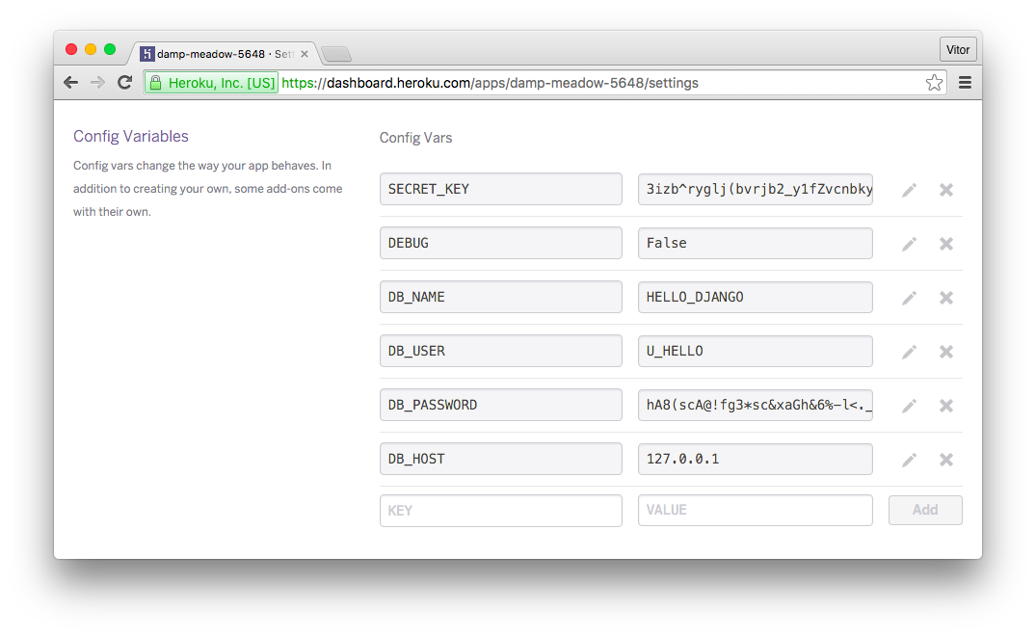Click the address bar URL

pyautogui.click(x=490, y=83)
